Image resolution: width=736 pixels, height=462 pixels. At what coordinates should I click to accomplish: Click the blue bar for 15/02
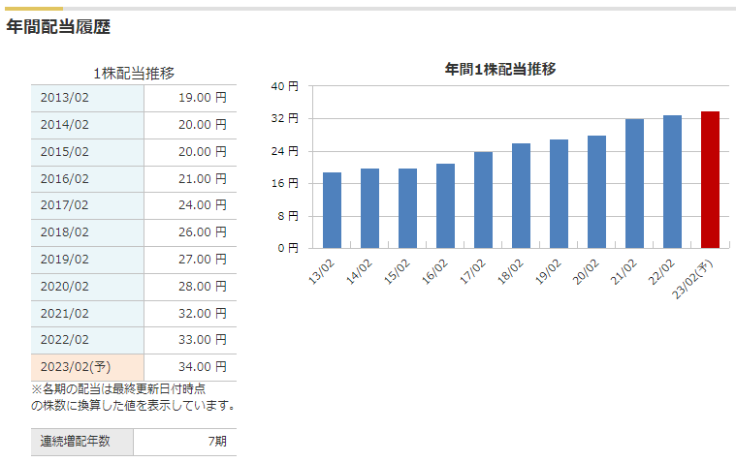tap(407, 208)
